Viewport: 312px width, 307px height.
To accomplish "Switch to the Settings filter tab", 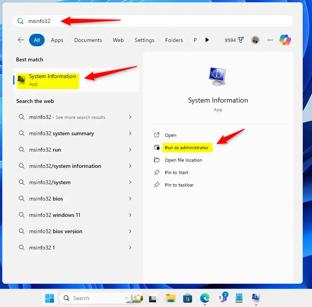I will (x=144, y=40).
